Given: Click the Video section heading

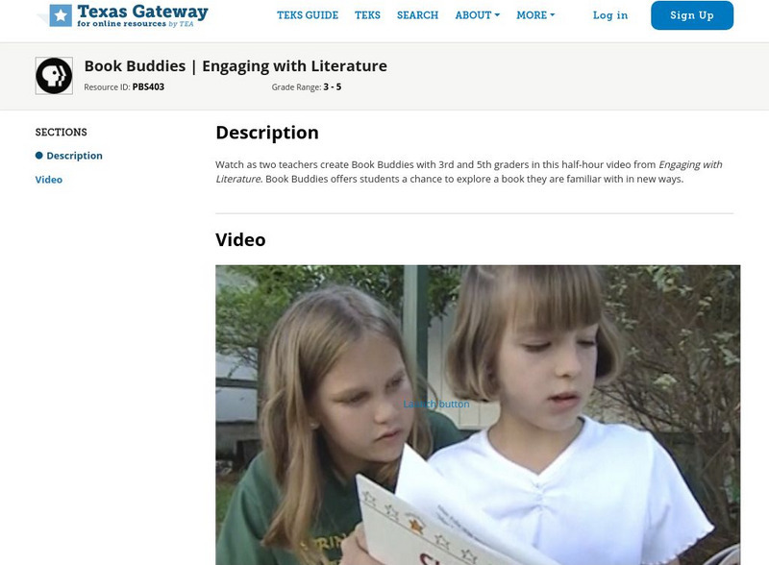Looking at the screenshot, I should point(240,240).
